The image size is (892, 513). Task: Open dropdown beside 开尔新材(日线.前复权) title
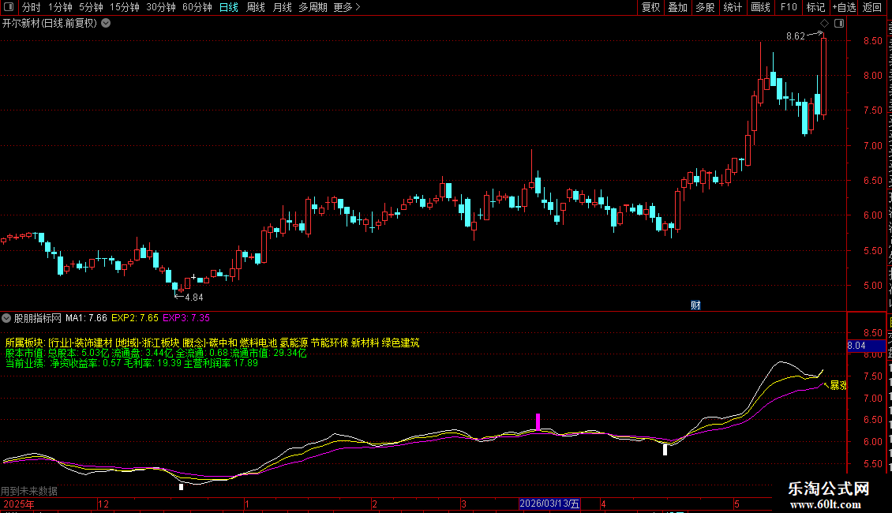click(x=106, y=23)
